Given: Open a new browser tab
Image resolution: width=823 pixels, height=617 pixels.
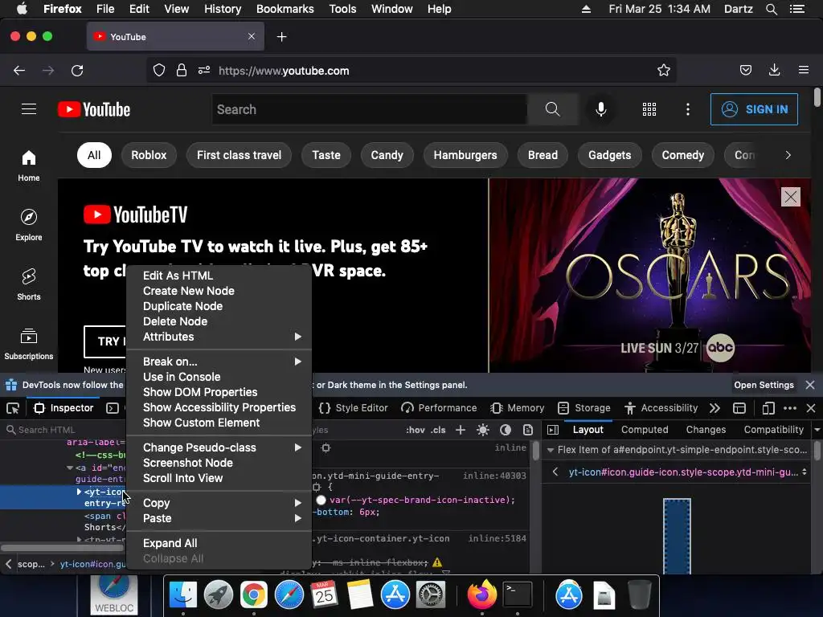Looking at the screenshot, I should point(282,37).
